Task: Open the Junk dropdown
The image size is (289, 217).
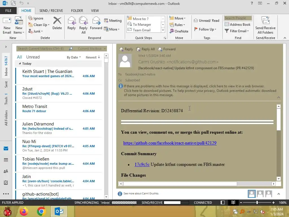Action: click(35, 31)
